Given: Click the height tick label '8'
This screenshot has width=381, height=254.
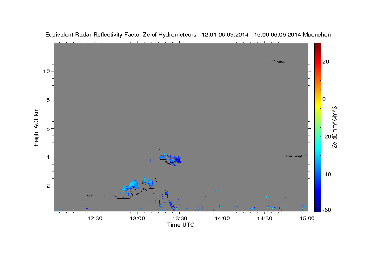Looking at the screenshot, I should coord(48,100).
